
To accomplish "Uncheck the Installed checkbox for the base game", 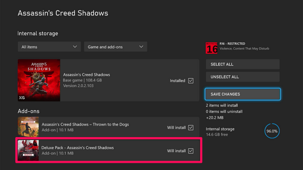I will pos(191,81).
